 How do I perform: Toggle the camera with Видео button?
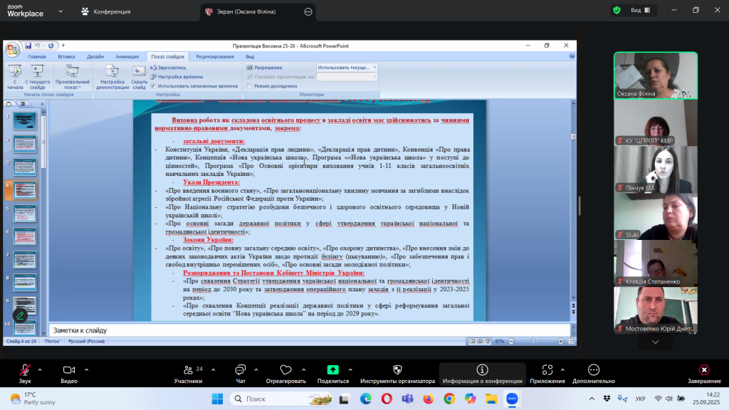68,371
